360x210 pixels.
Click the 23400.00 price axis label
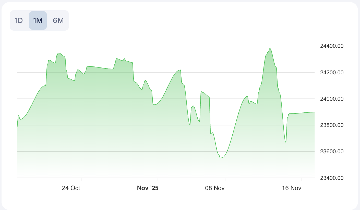332,178
